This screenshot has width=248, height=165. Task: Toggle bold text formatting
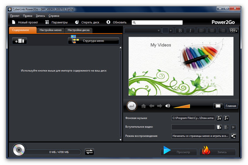[x=180, y=30]
